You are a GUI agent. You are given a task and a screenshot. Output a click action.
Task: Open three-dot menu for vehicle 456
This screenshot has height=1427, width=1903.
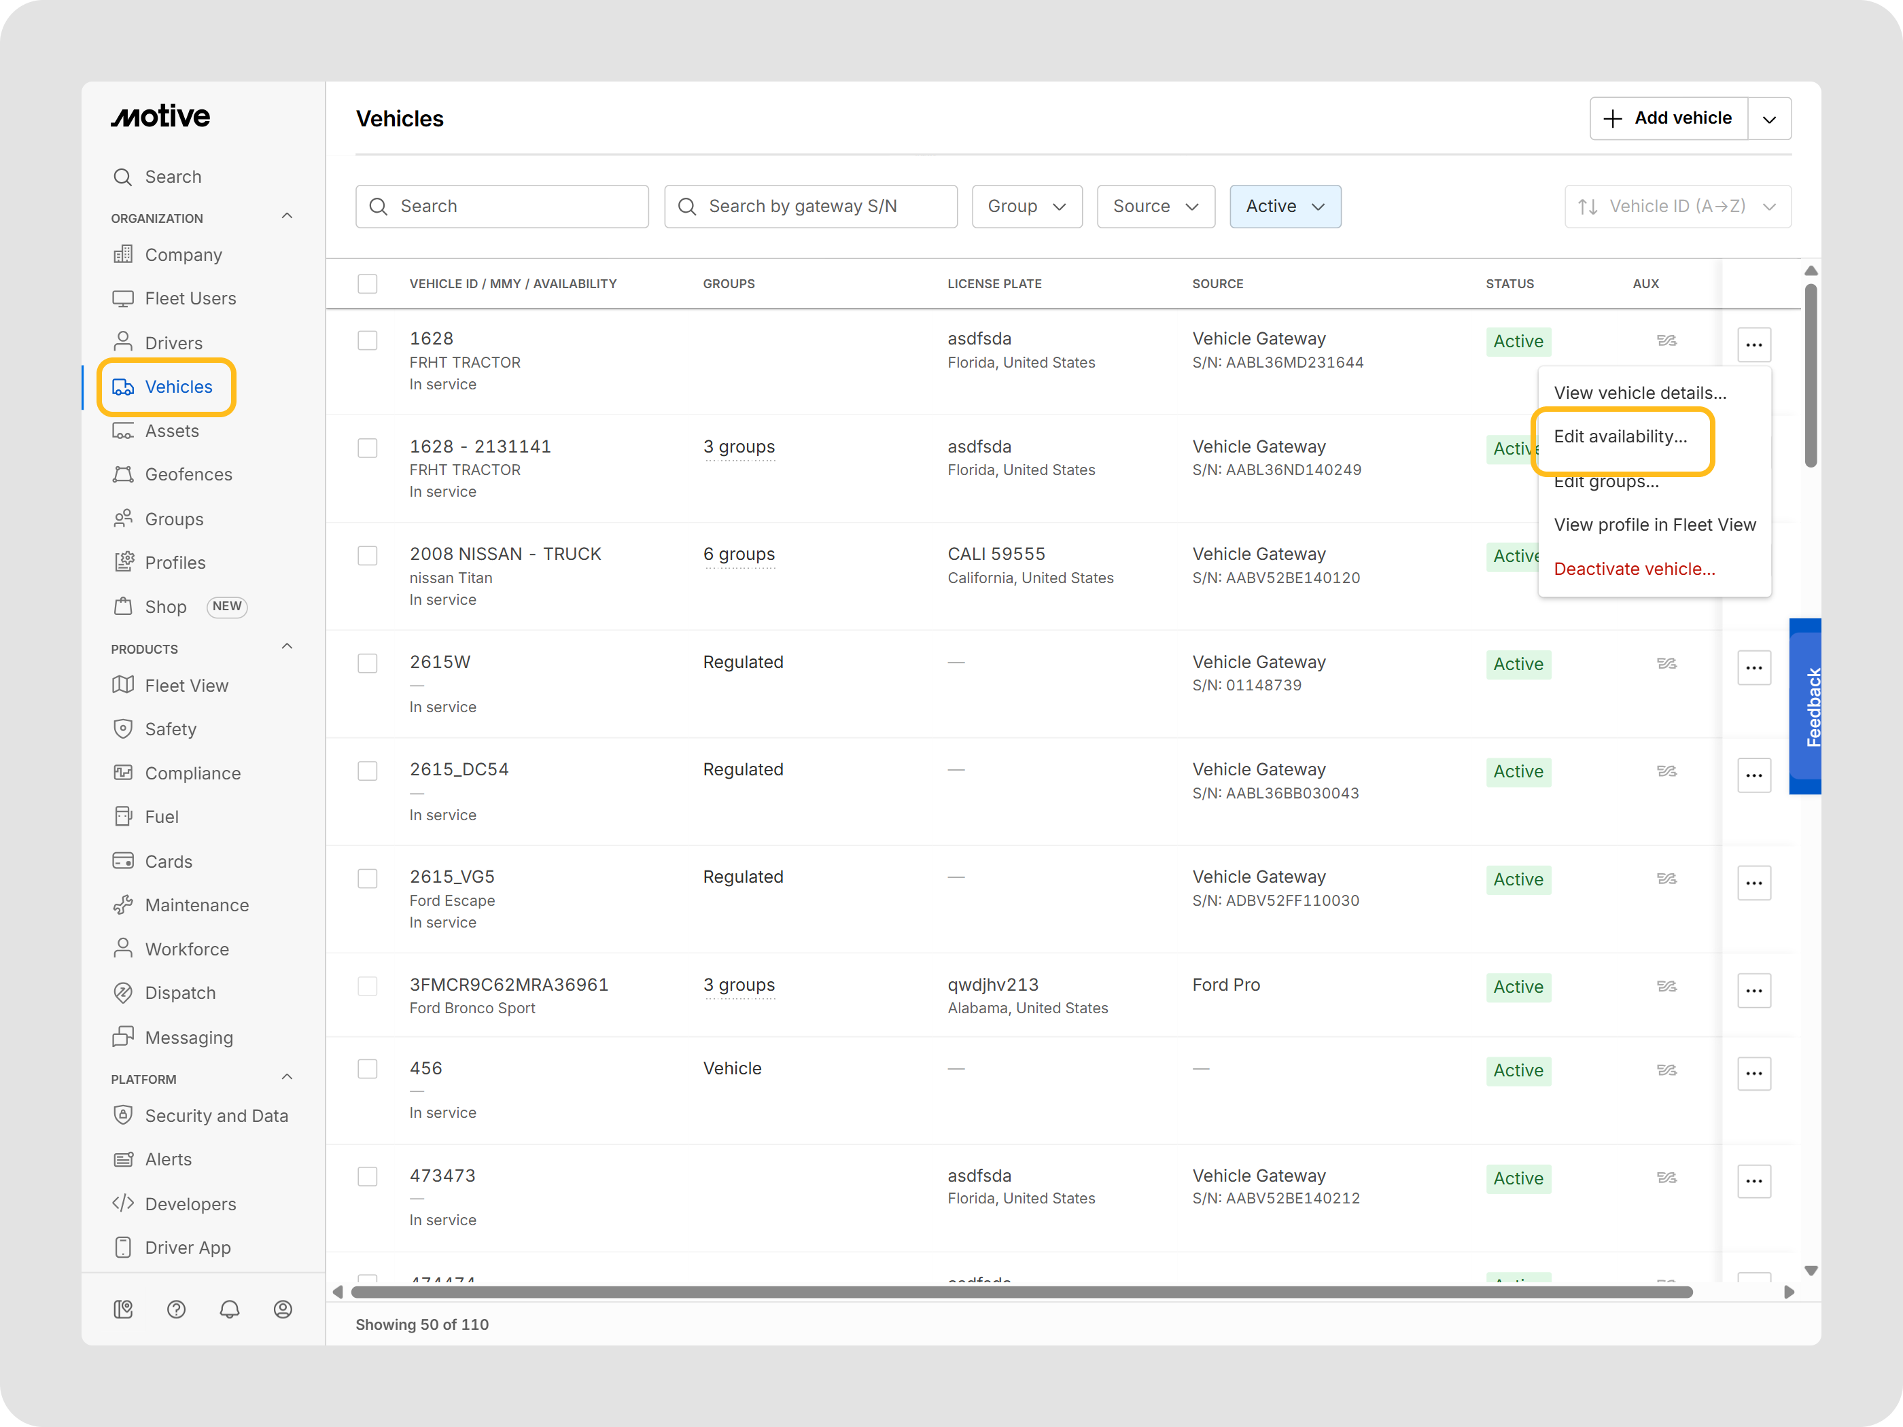tap(1753, 1072)
